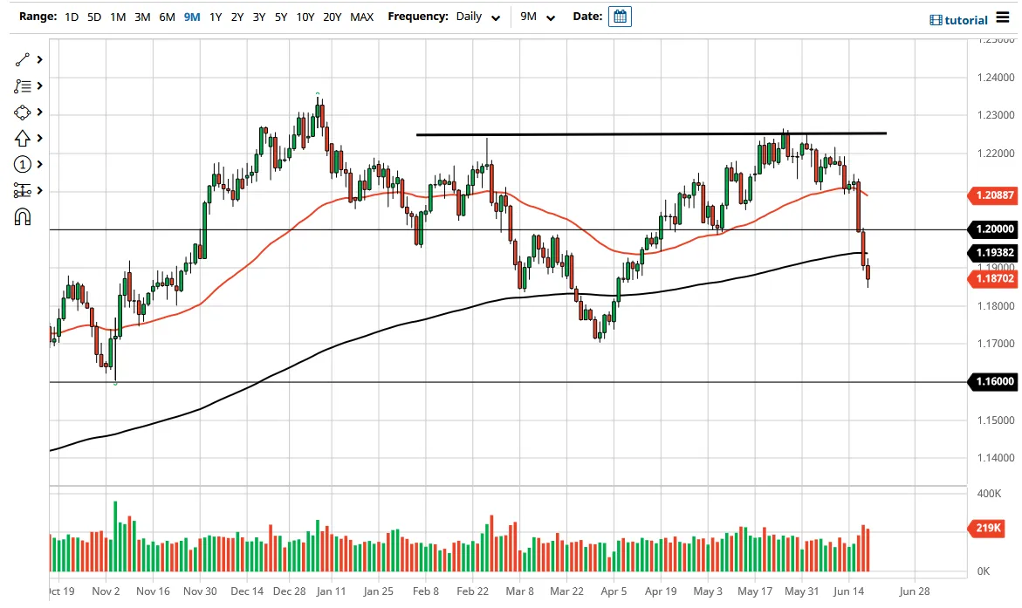Image resolution: width=1022 pixels, height=608 pixels.
Task: Expand trend line tool options chevron
Action: 40,60
